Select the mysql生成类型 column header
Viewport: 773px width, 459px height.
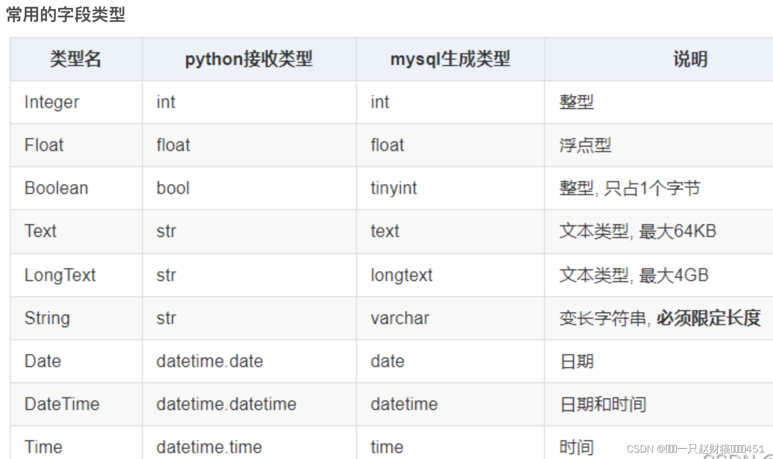pos(450,59)
